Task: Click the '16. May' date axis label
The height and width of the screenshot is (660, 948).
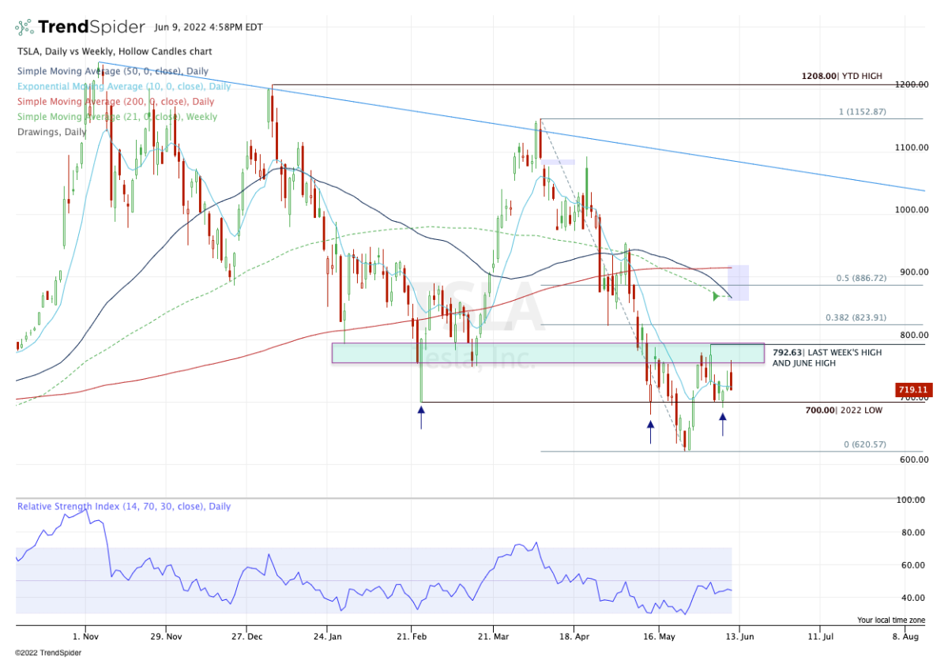Action: coord(658,636)
